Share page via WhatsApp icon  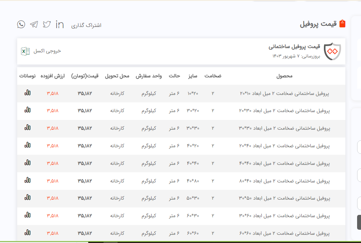[21, 24]
